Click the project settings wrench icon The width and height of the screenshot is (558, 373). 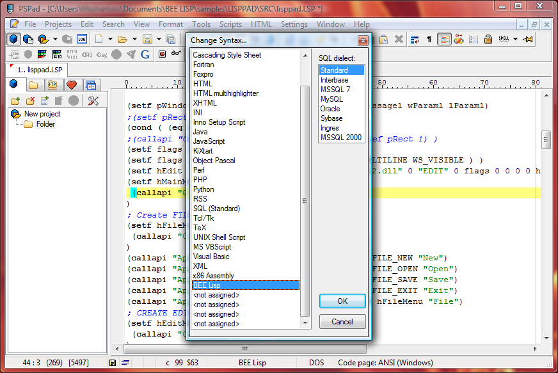coord(93,100)
